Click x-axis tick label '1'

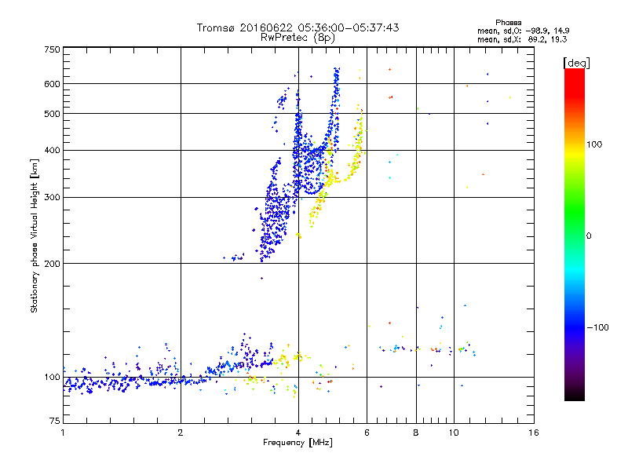[63, 433]
